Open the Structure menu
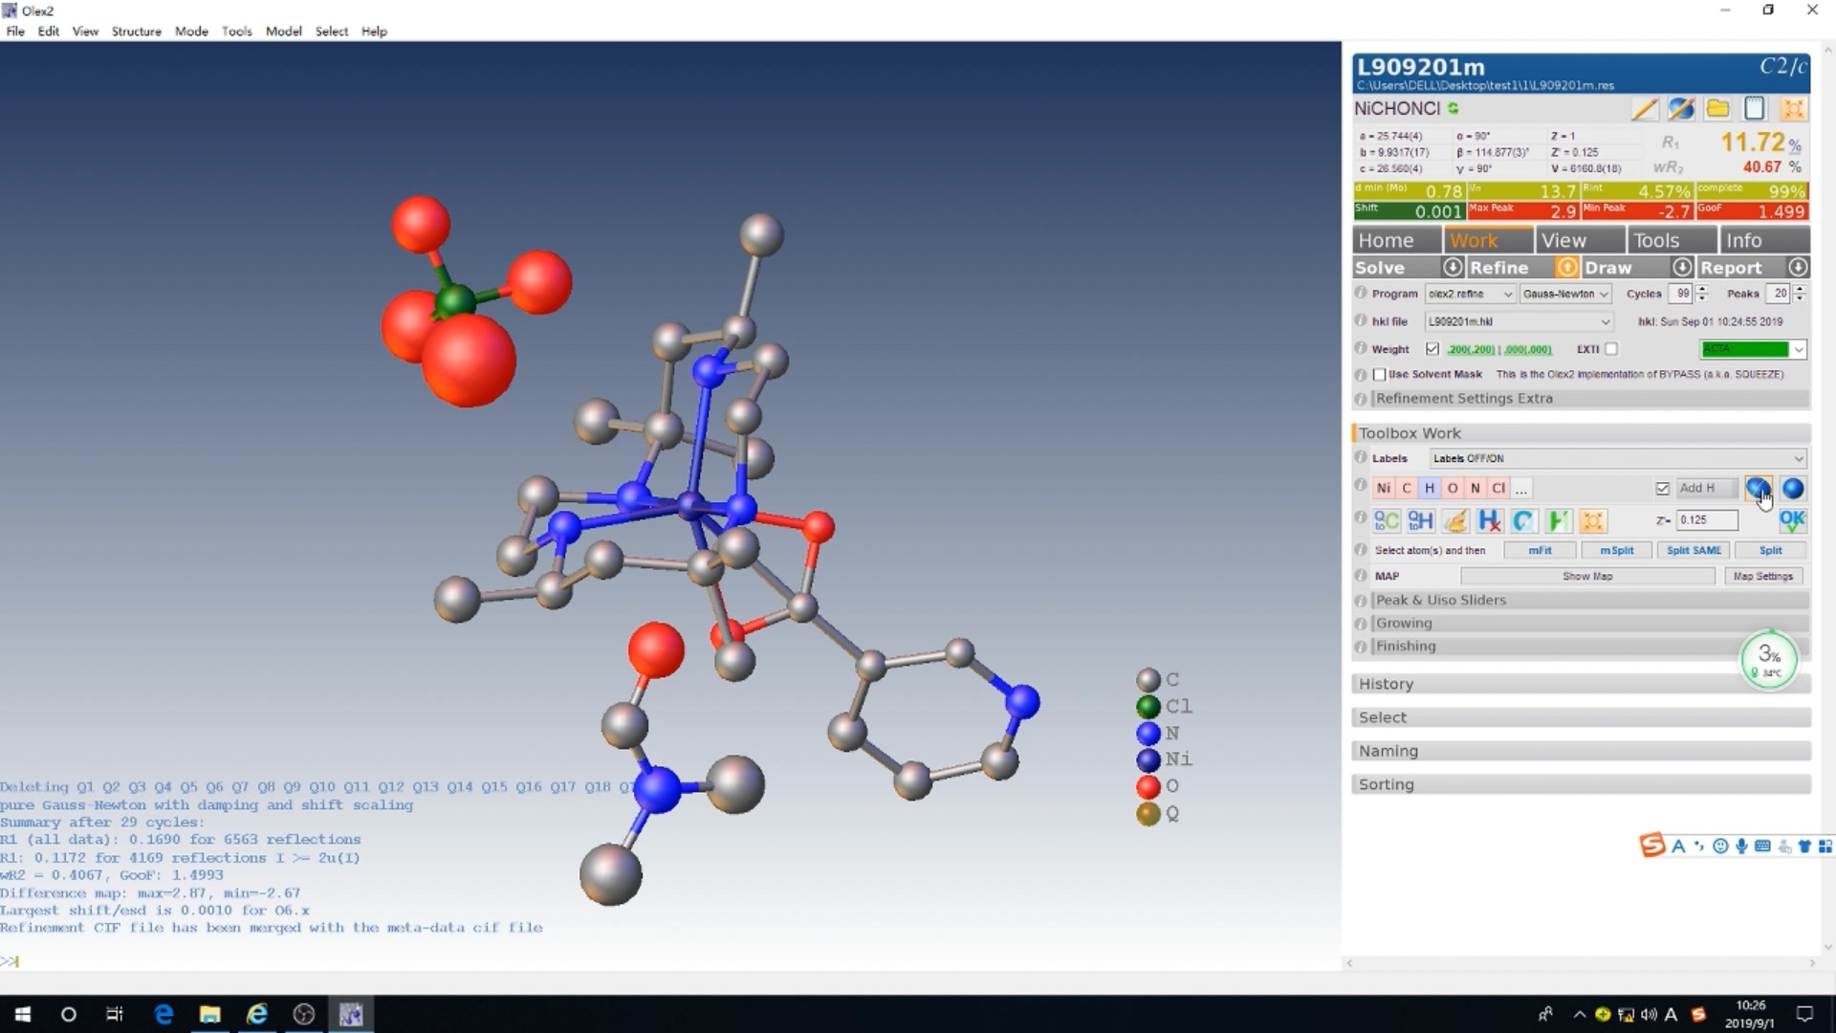The image size is (1836, 1033). pyautogui.click(x=136, y=32)
